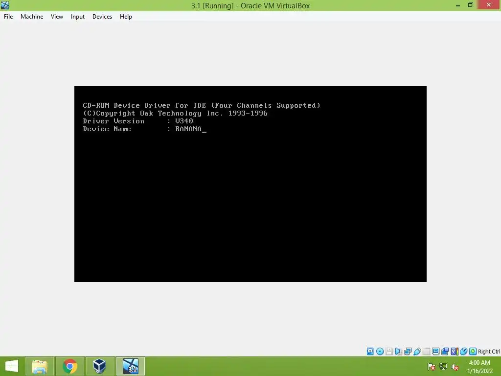501x376 pixels.
Task: Restore down the VirtualBox window
Action: coord(471,5)
